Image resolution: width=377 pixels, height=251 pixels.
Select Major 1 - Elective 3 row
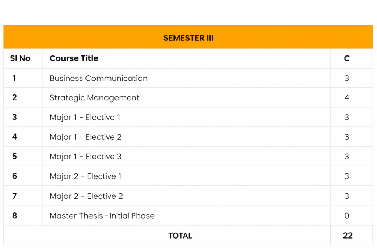(85, 157)
